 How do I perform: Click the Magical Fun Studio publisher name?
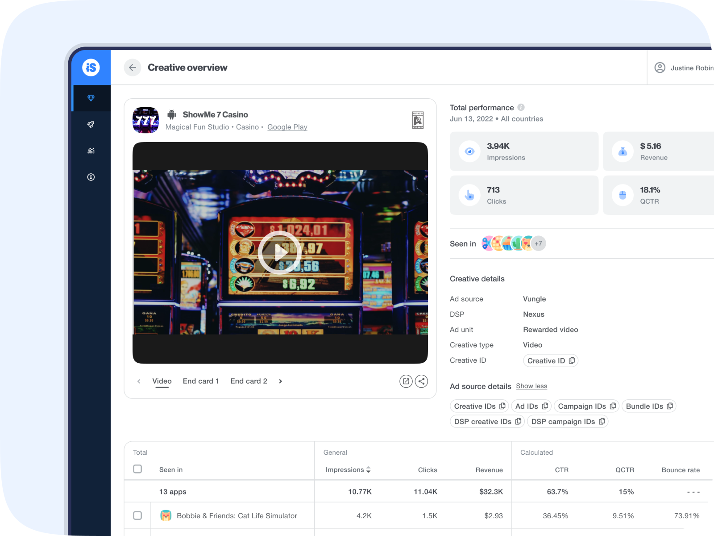pyautogui.click(x=197, y=127)
